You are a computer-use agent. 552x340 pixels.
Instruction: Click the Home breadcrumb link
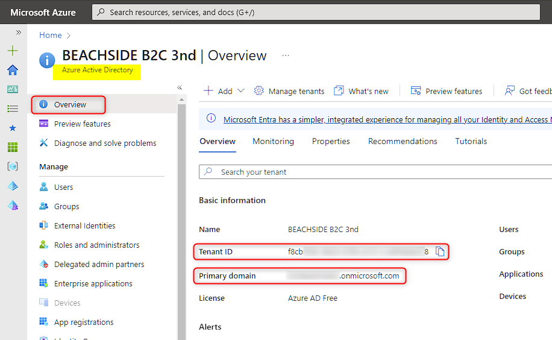(51, 35)
